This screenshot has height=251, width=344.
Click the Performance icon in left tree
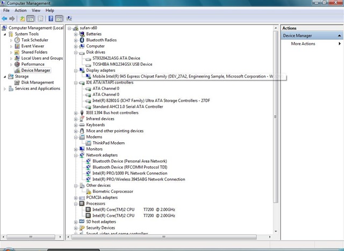[x=17, y=64]
